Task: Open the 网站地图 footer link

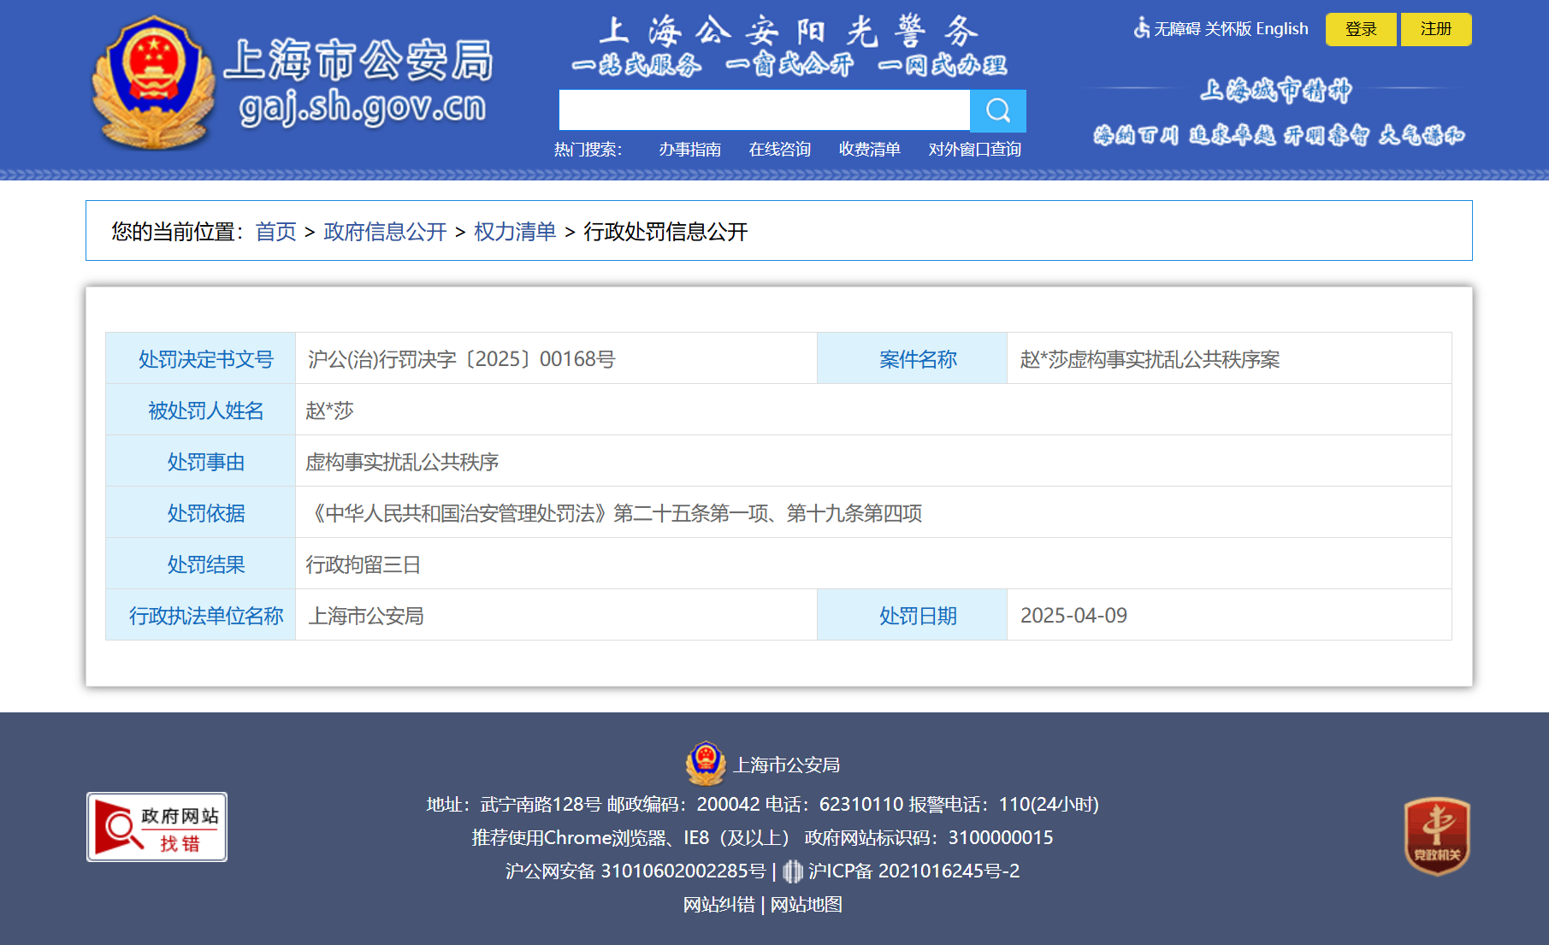Action: pyautogui.click(x=806, y=905)
